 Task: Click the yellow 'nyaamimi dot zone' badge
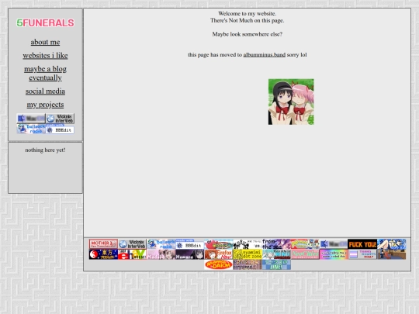coord(248,254)
